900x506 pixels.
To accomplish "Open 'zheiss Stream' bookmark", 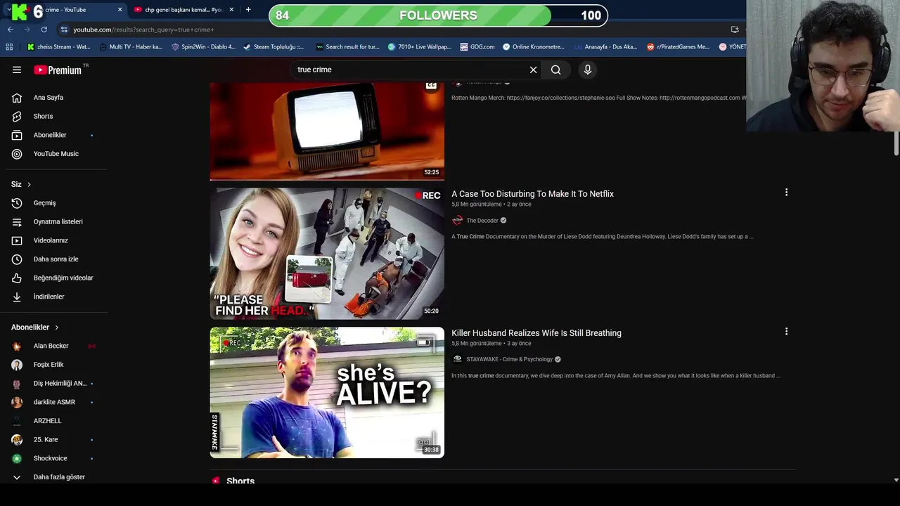I will tap(59, 47).
